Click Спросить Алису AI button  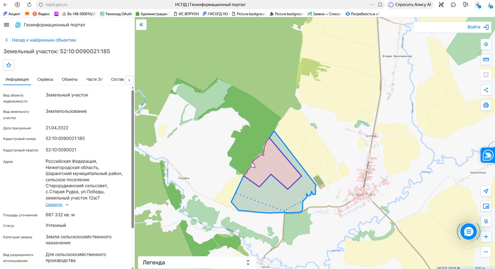pyautogui.click(x=410, y=5)
